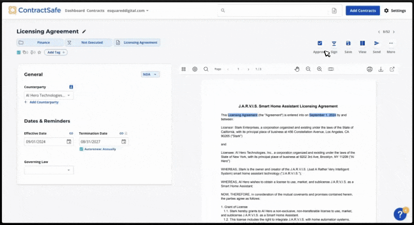Toggle the Autorenew Annually checkbox
This screenshot has width=414, height=225.
pyautogui.click(x=81, y=149)
